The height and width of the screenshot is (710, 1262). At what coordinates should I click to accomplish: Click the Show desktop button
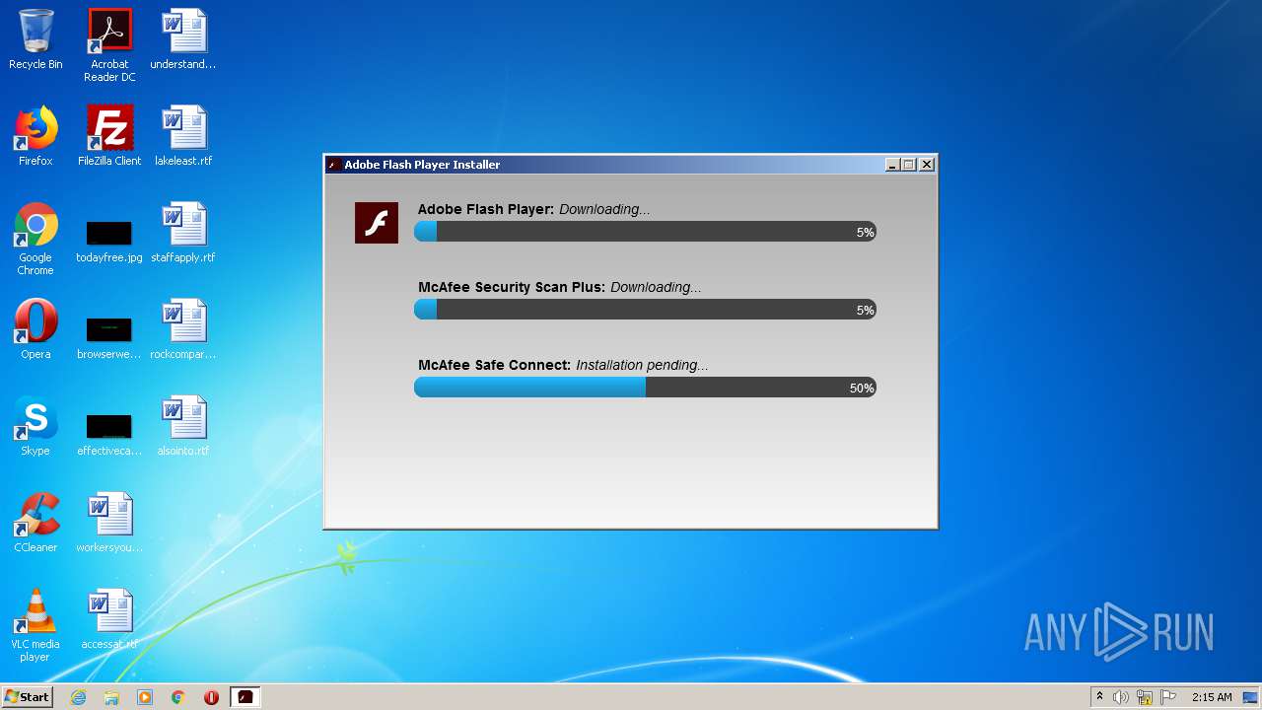coord(1251,697)
